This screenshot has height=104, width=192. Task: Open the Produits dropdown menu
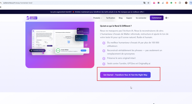tap(98, 18)
